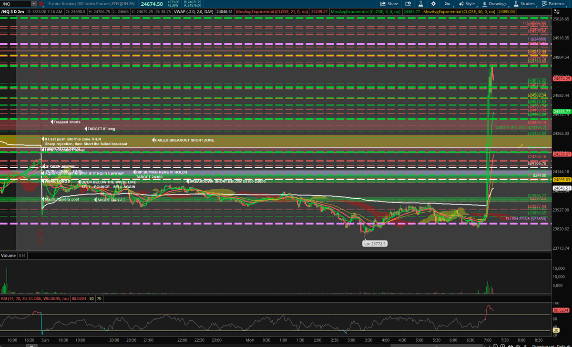Click the red 24239.27 EMA bubble on axis
The image size is (572, 347).
[x=562, y=154]
